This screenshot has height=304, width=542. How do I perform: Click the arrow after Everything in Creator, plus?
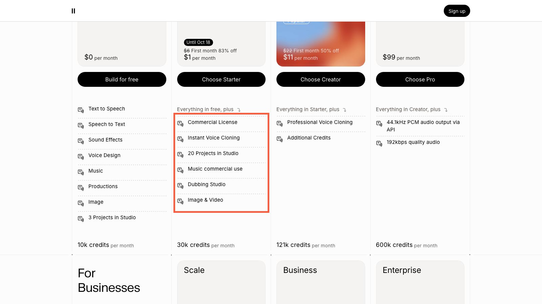click(x=446, y=110)
